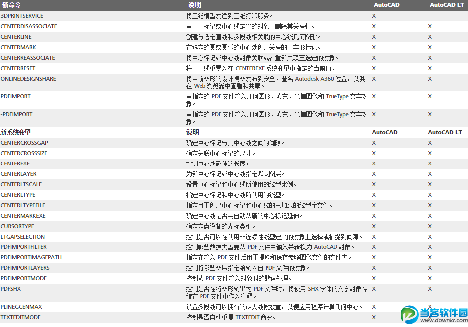Select the TEXTEDITMODE system variable

click(20, 318)
